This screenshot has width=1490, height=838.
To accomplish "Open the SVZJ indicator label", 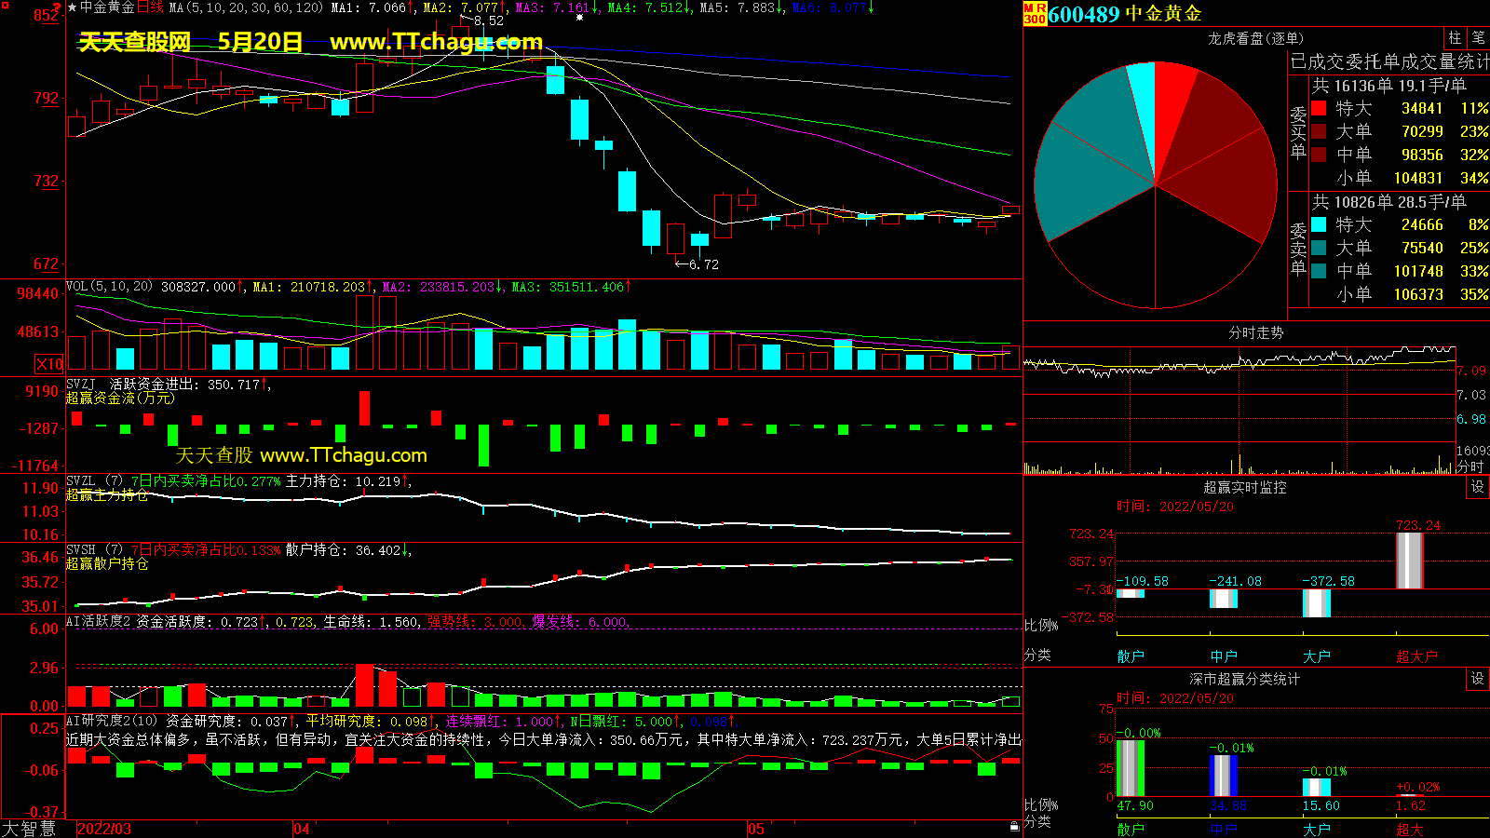I will (80, 384).
